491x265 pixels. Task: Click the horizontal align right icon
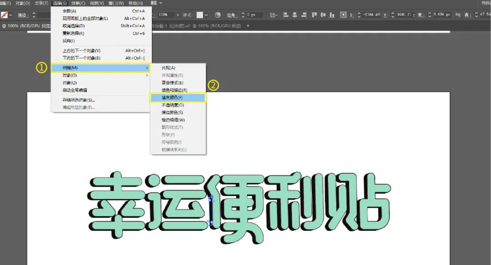click(x=304, y=15)
